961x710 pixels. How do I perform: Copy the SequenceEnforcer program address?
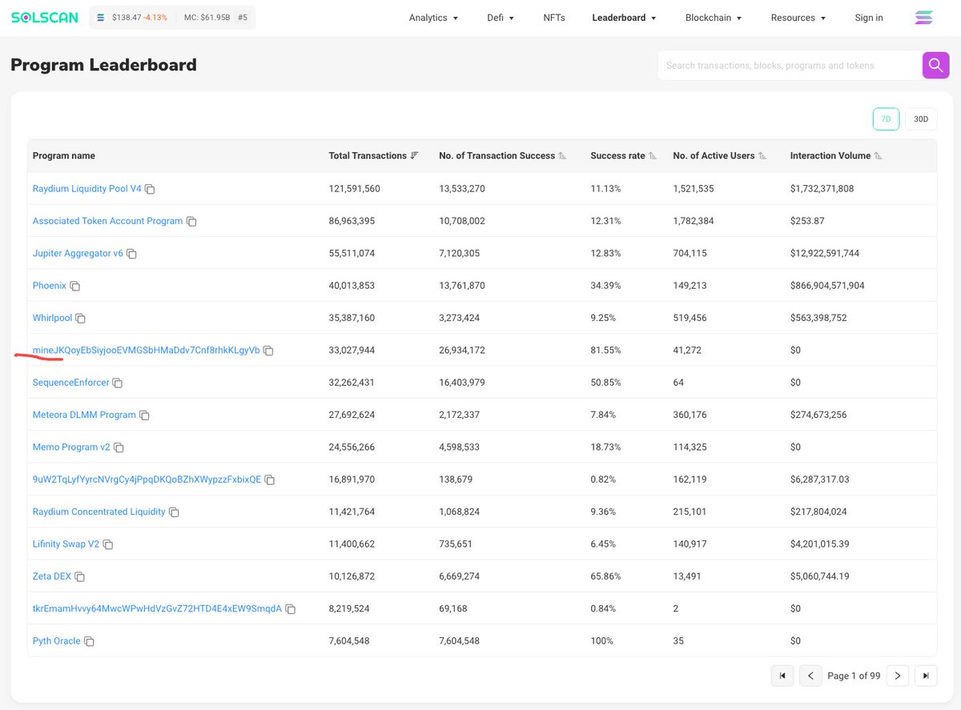(x=118, y=383)
